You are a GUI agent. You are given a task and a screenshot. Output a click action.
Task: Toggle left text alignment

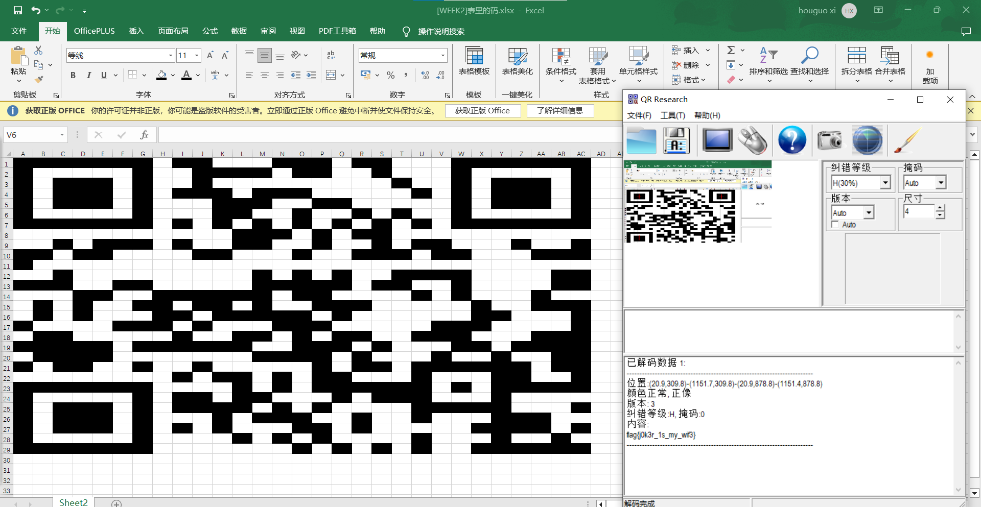coord(249,75)
